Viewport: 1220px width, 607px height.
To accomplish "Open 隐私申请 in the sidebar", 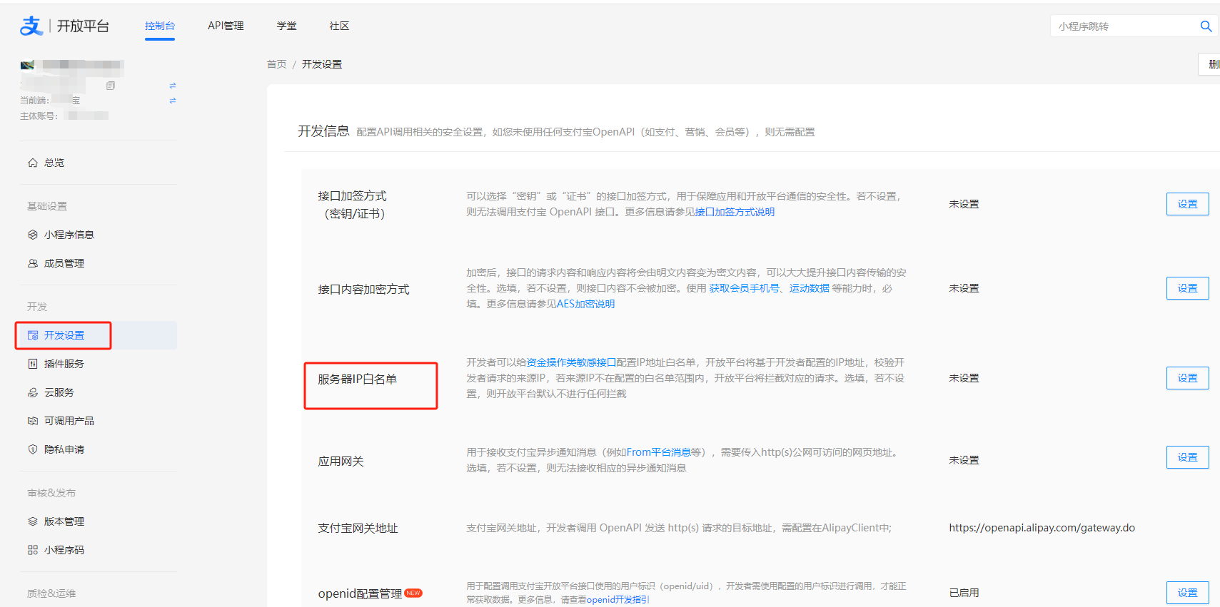I will 64,449.
